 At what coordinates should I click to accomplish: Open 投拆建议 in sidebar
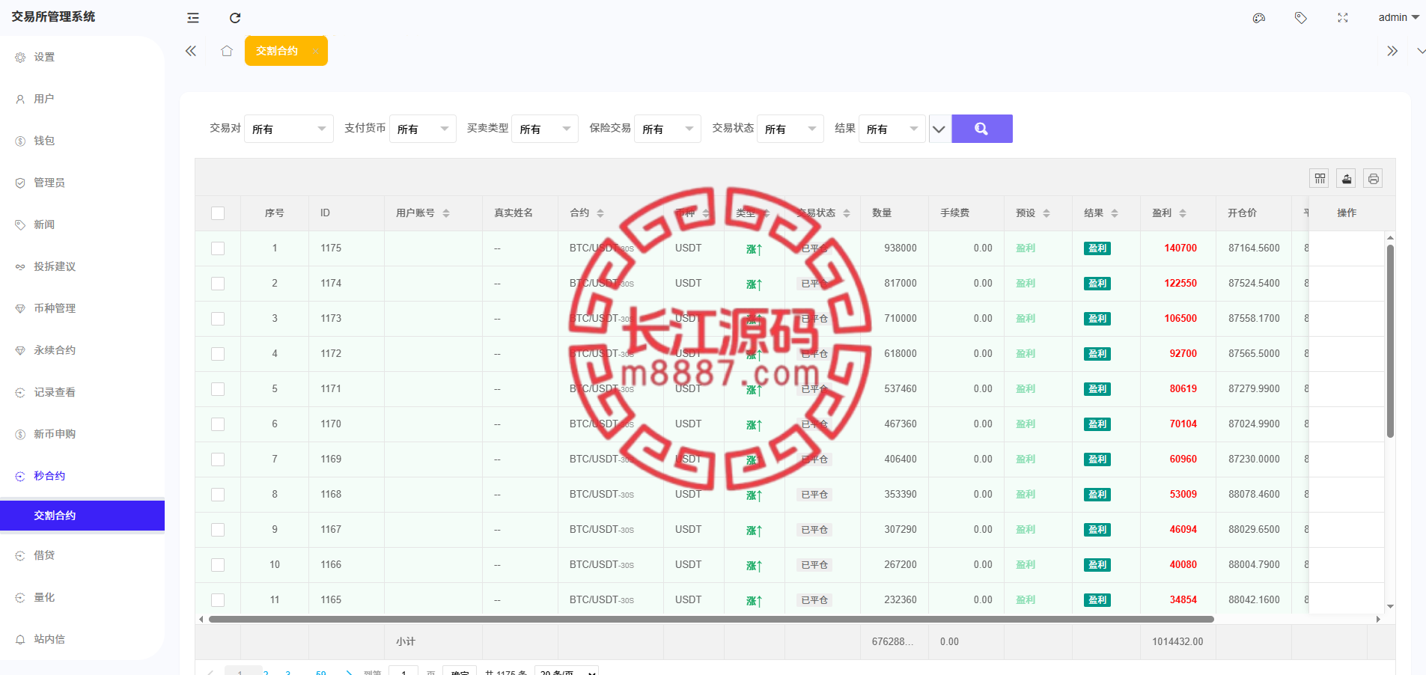(82, 266)
